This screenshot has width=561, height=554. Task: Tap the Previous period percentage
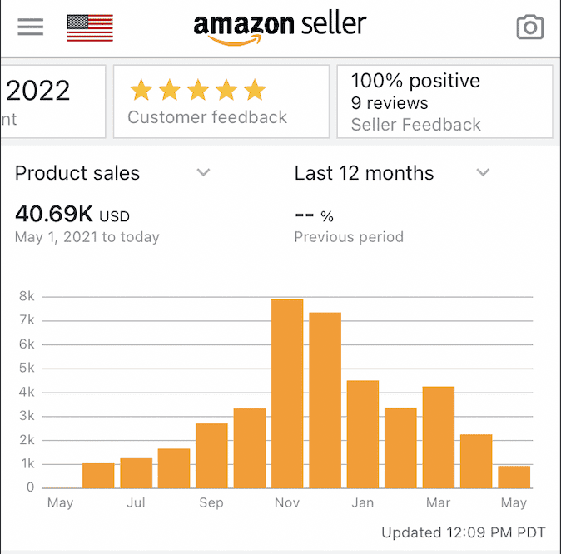click(x=314, y=215)
